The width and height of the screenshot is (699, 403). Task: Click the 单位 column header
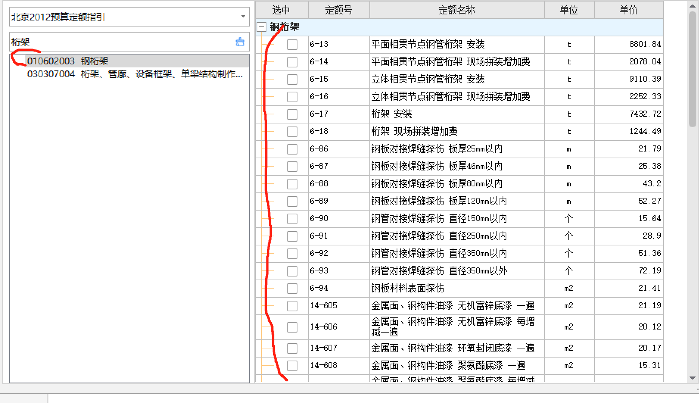569,10
